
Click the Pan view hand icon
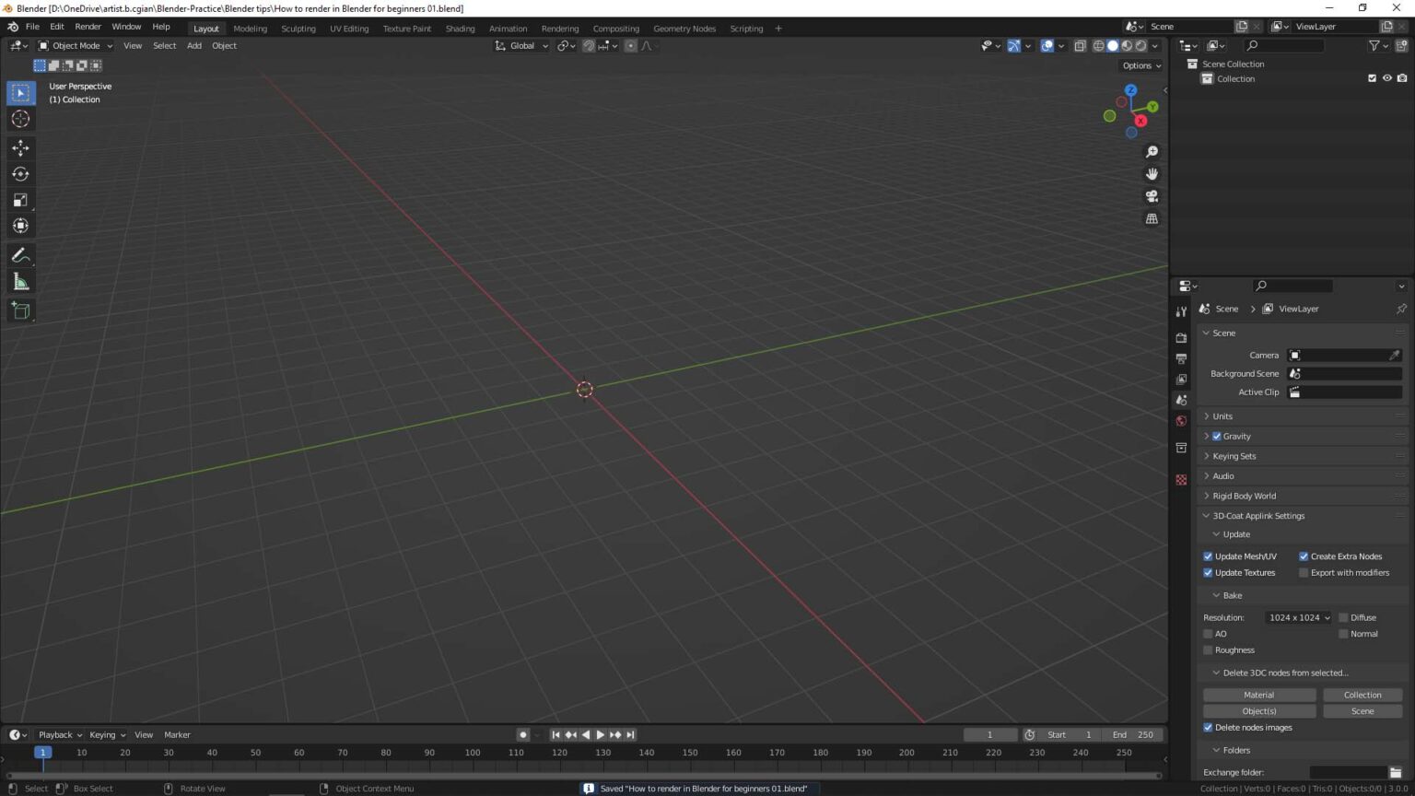[1152, 174]
